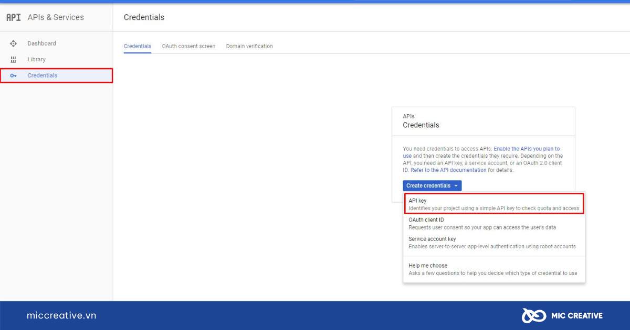Click the Create credentials dropdown arrow
This screenshot has height=330, width=630.
click(x=456, y=186)
